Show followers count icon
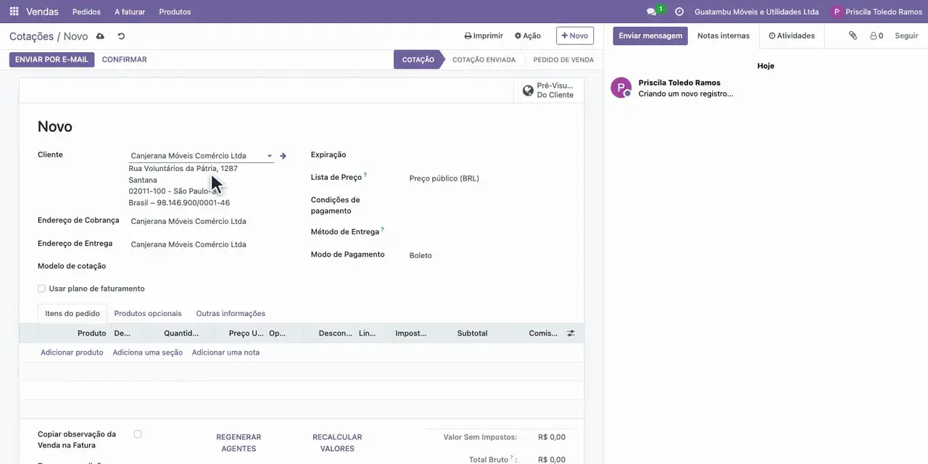 click(x=877, y=36)
